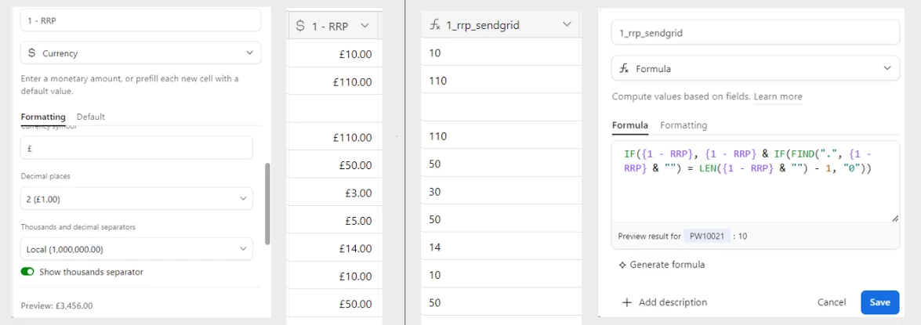Click the formula fx icon in the 1_rrp_sendgrid column header
Screen dimensions: 921x325
[x=435, y=24]
